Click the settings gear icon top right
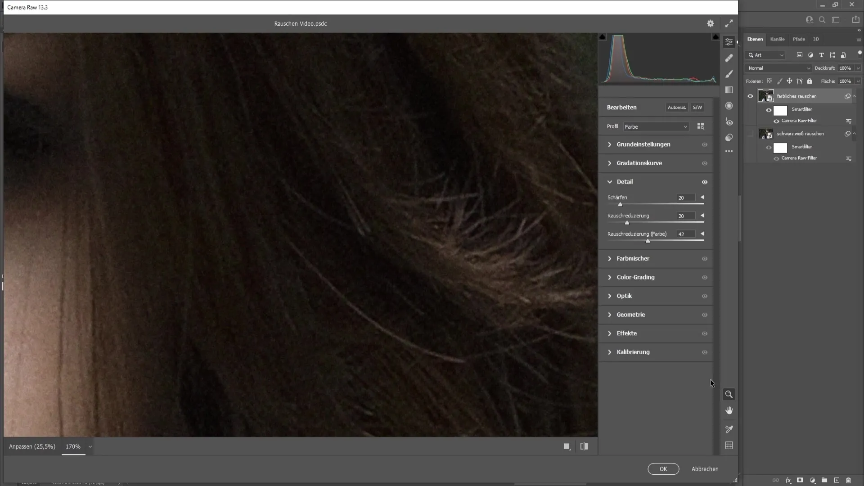This screenshot has width=864, height=486. point(710,22)
